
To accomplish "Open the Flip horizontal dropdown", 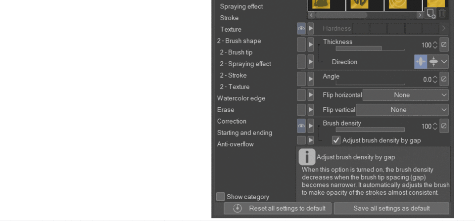I will click(x=406, y=95).
